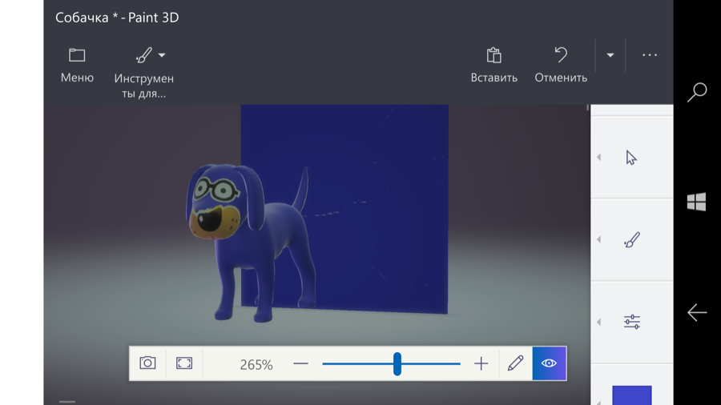This screenshot has width=721, height=405.
Task: Toggle the eye 3D view mode
Action: click(x=549, y=363)
